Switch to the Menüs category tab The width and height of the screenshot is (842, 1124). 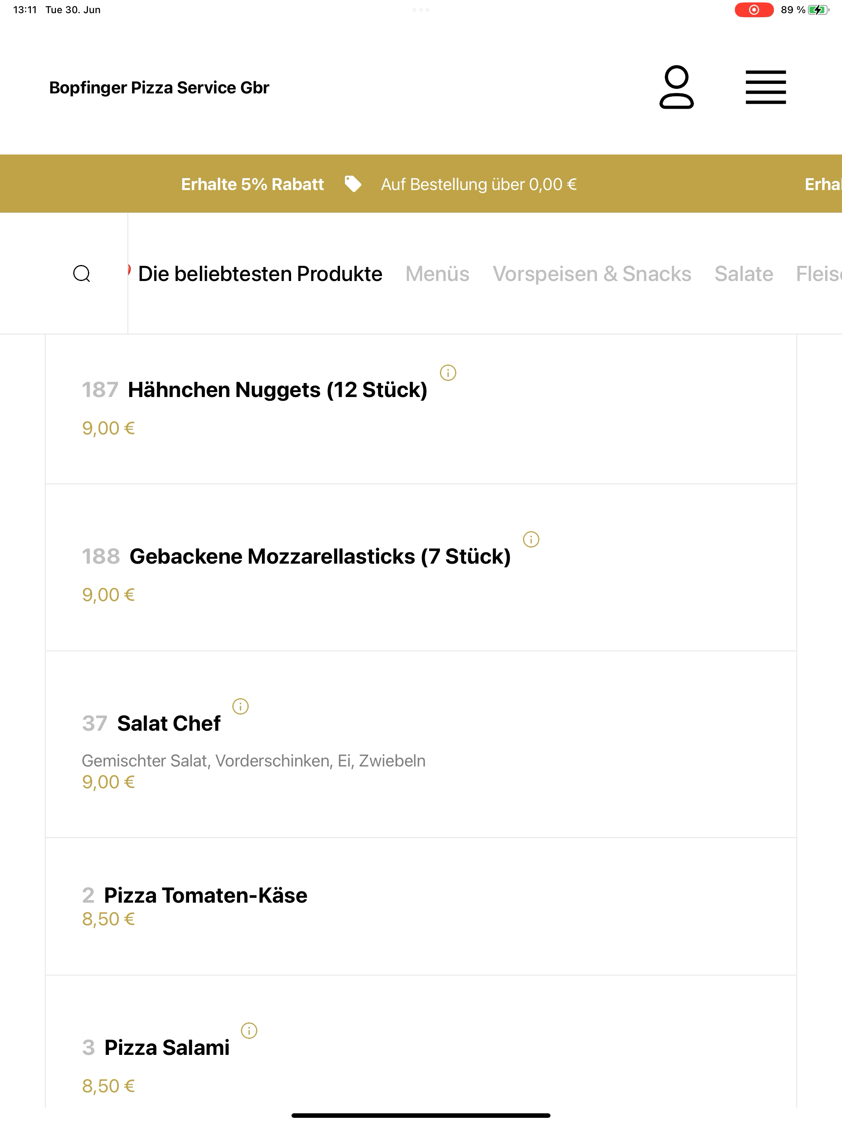coord(437,273)
